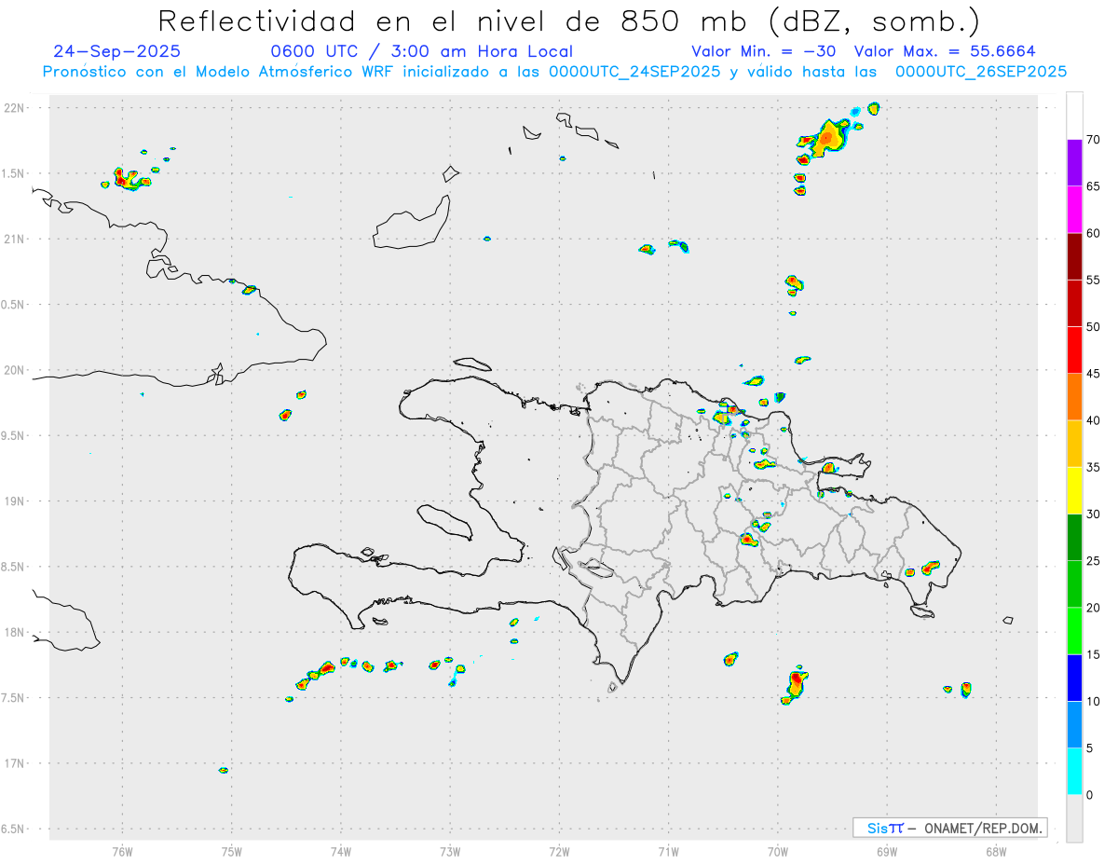Image resolution: width=1118 pixels, height=864 pixels.
Task: Click the '70W' longitude label
Action: [x=777, y=852]
